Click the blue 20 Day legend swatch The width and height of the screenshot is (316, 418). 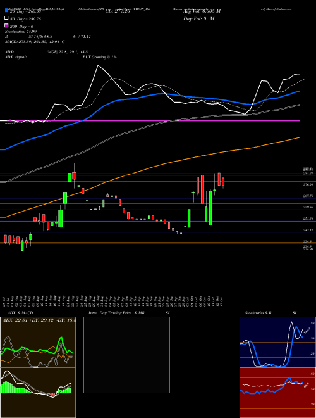click(6, 11)
